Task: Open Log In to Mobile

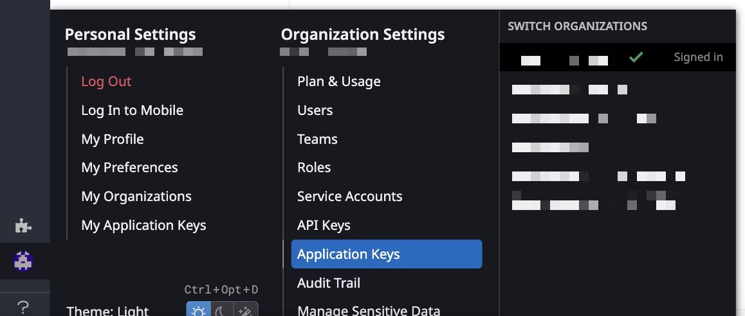Action: [x=132, y=110]
